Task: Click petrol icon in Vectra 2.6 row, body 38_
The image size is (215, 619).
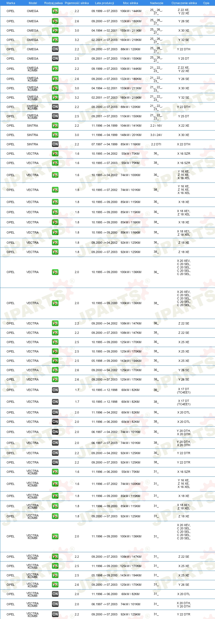Action: (x=55, y=379)
